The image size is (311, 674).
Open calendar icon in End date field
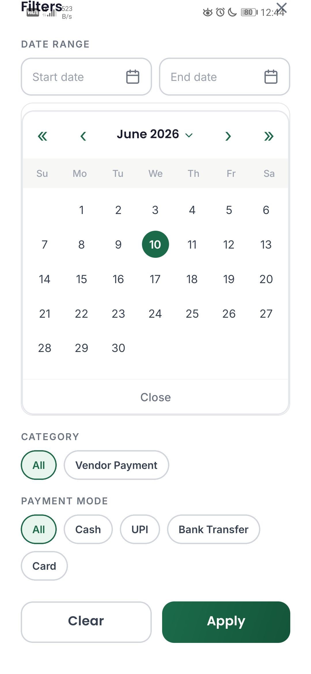(271, 77)
